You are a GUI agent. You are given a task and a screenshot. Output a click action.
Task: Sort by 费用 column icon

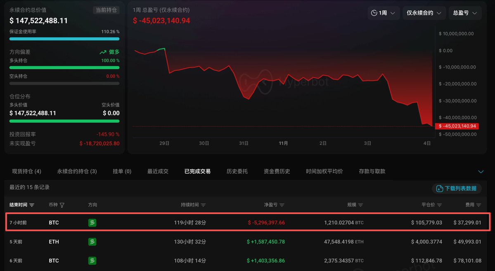(478, 205)
